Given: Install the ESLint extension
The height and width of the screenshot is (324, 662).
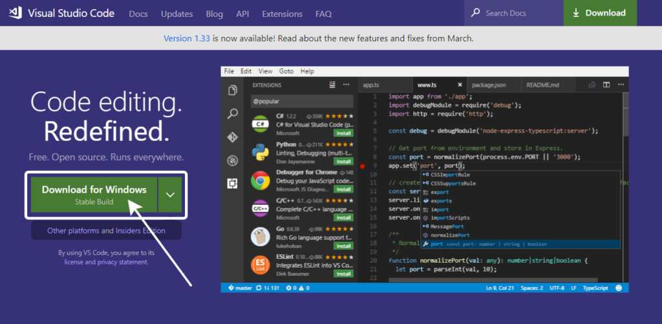Looking at the screenshot, I should [344, 274].
